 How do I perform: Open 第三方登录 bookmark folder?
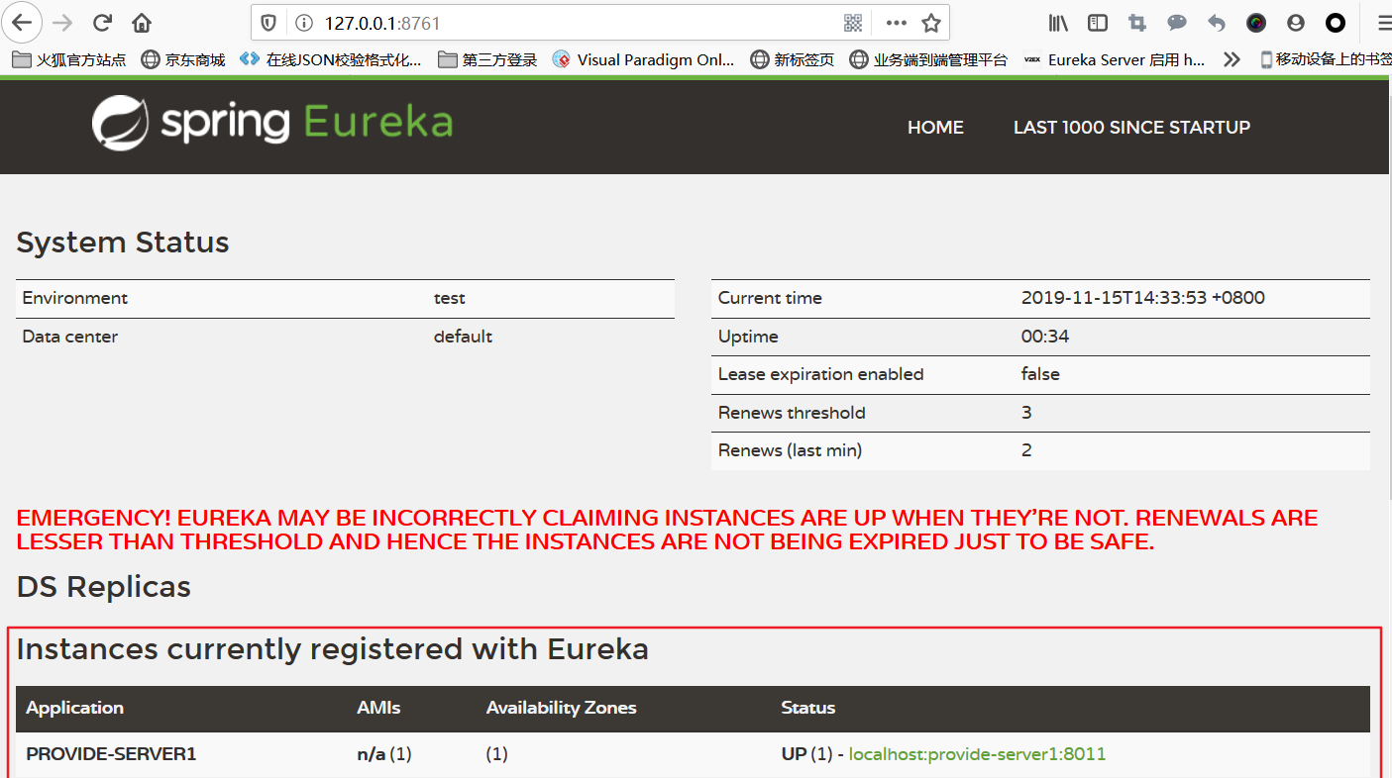[x=487, y=59]
